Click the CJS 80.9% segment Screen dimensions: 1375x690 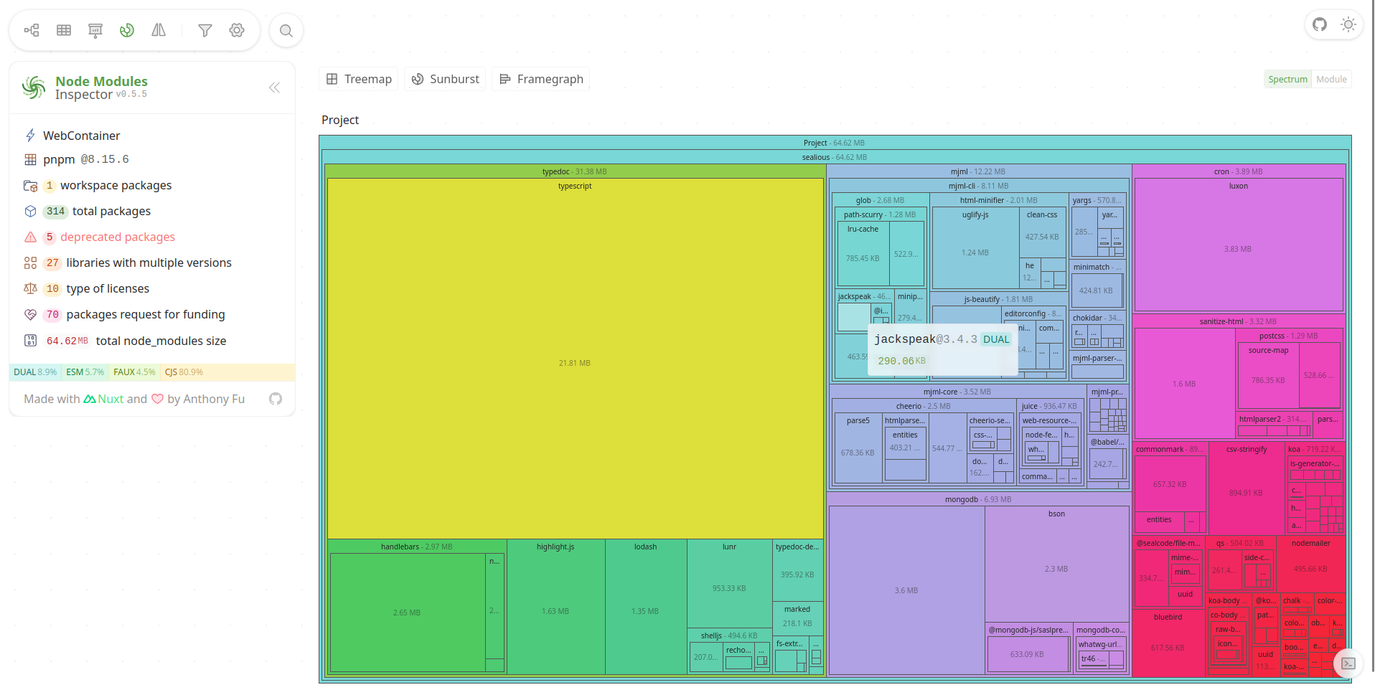coord(227,372)
